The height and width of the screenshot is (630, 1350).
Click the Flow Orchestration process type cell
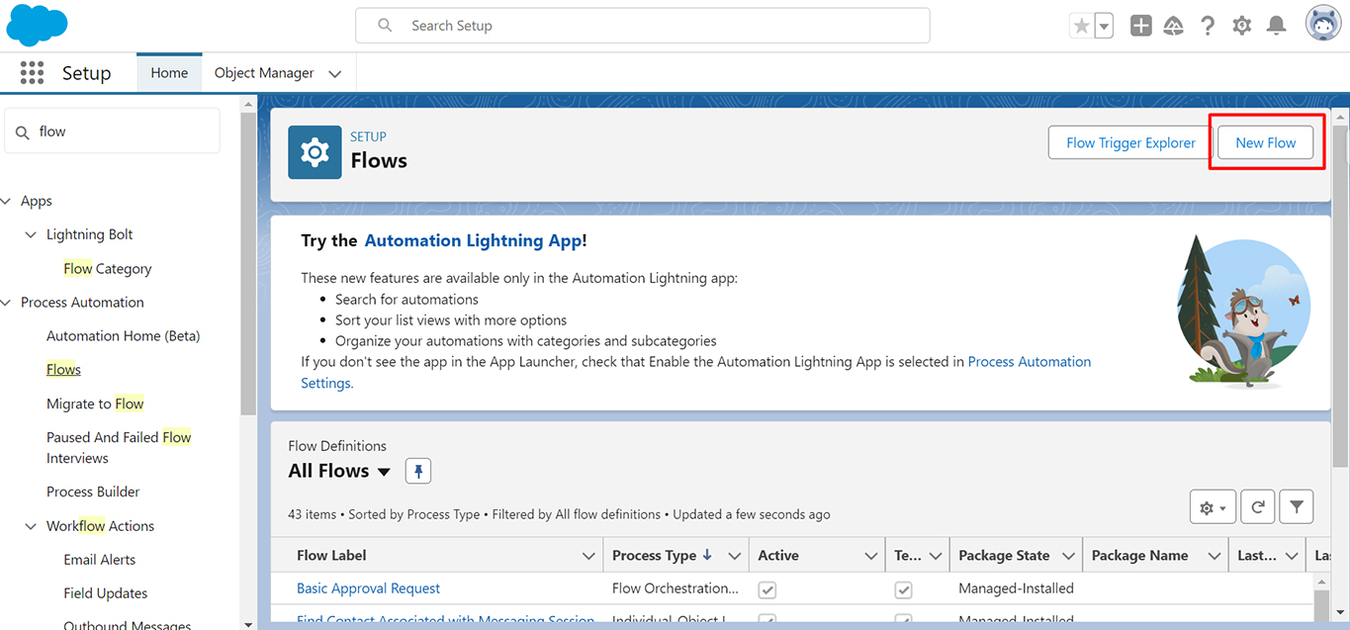[675, 588]
